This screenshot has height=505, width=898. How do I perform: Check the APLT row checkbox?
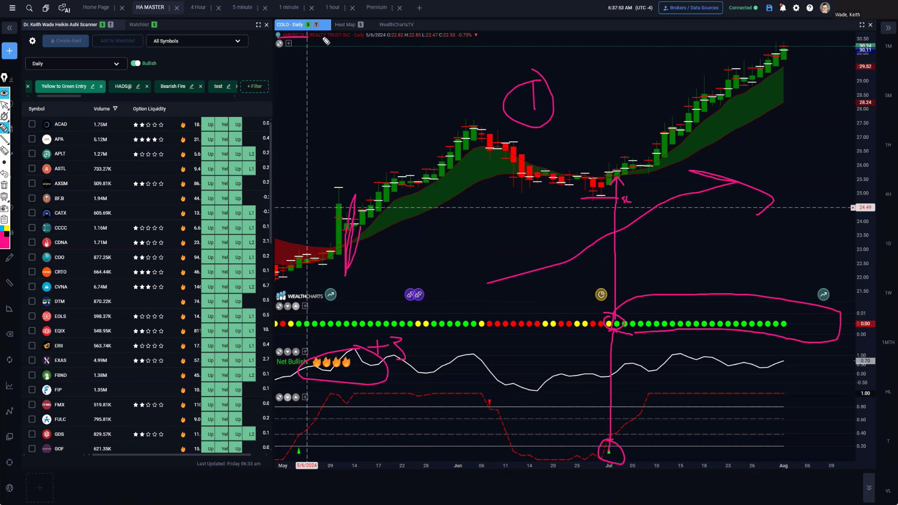click(x=32, y=153)
